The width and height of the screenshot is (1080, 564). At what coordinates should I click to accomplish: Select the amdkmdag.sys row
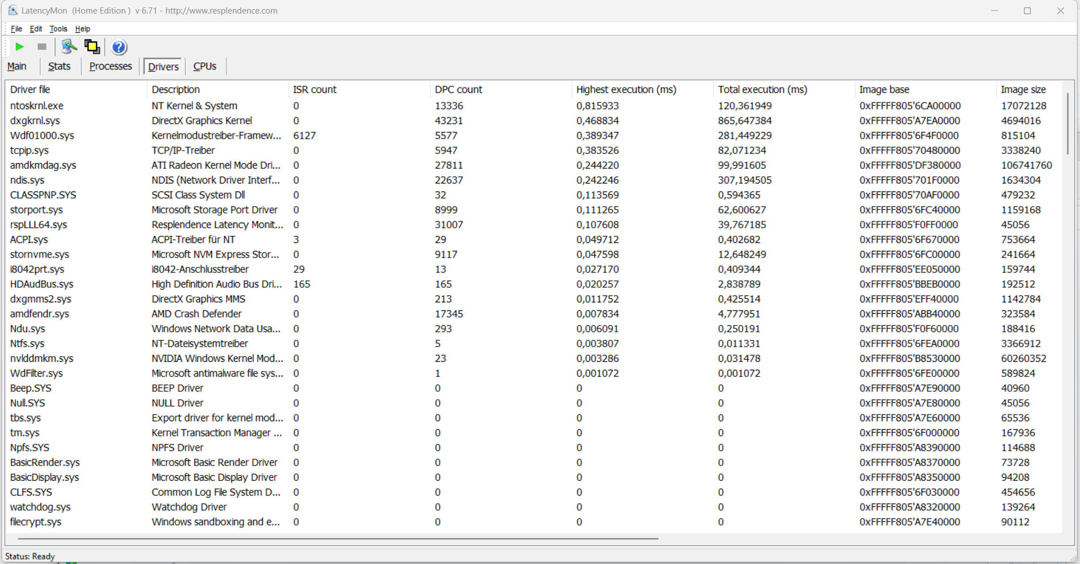(x=533, y=165)
